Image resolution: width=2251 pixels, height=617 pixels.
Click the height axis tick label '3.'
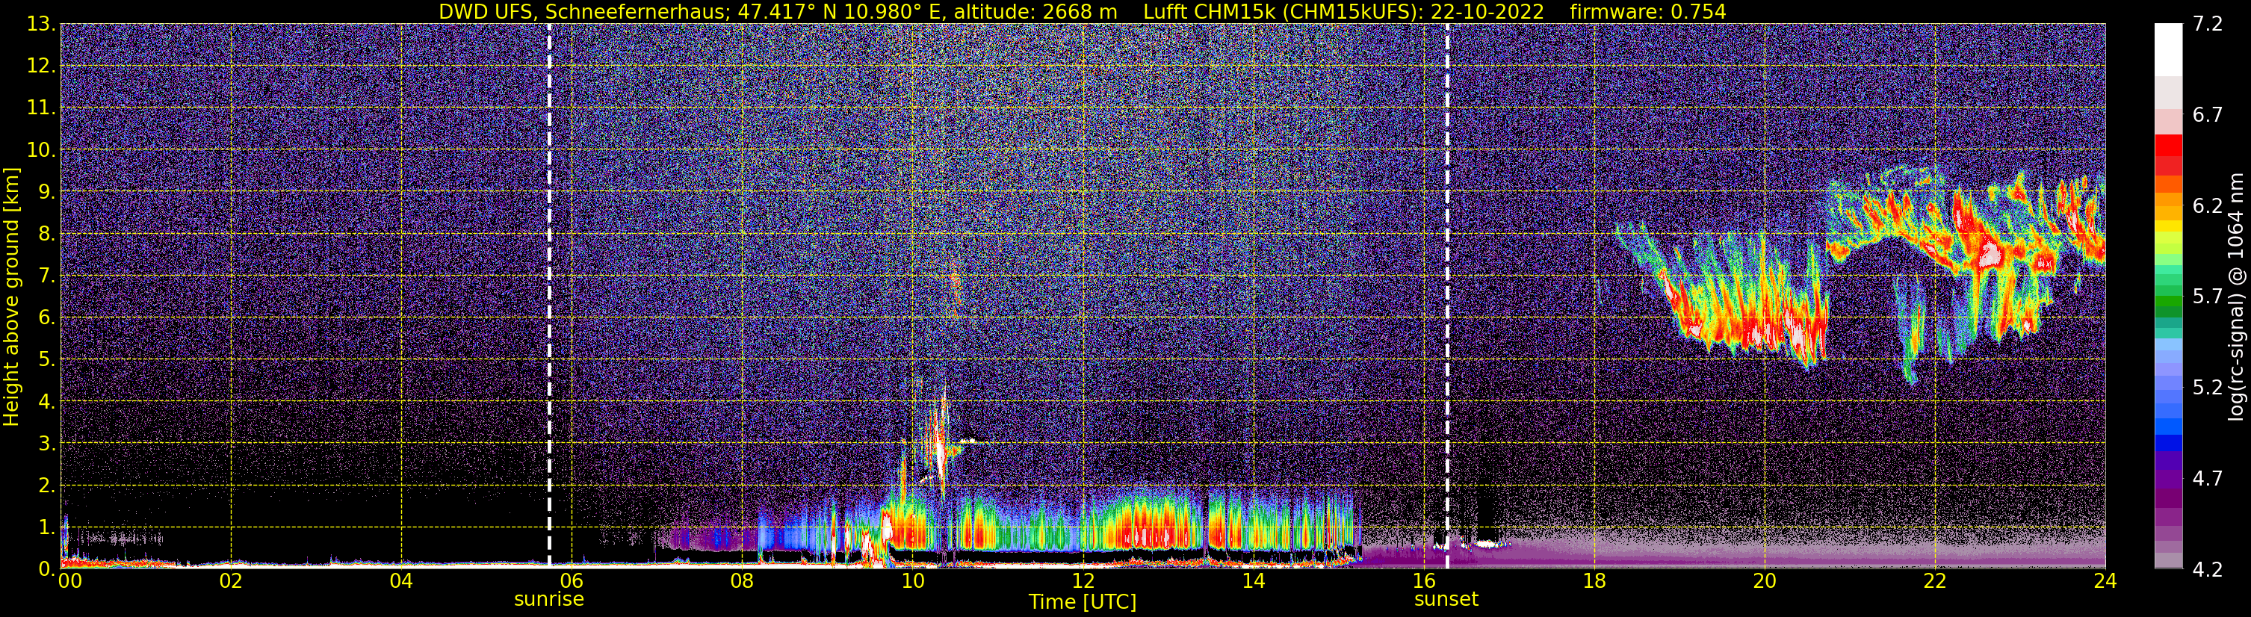click(x=46, y=443)
